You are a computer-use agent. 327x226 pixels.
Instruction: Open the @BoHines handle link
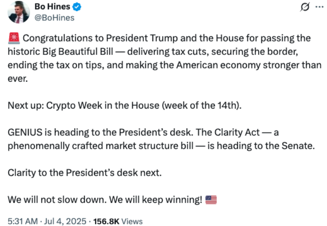coord(54,17)
